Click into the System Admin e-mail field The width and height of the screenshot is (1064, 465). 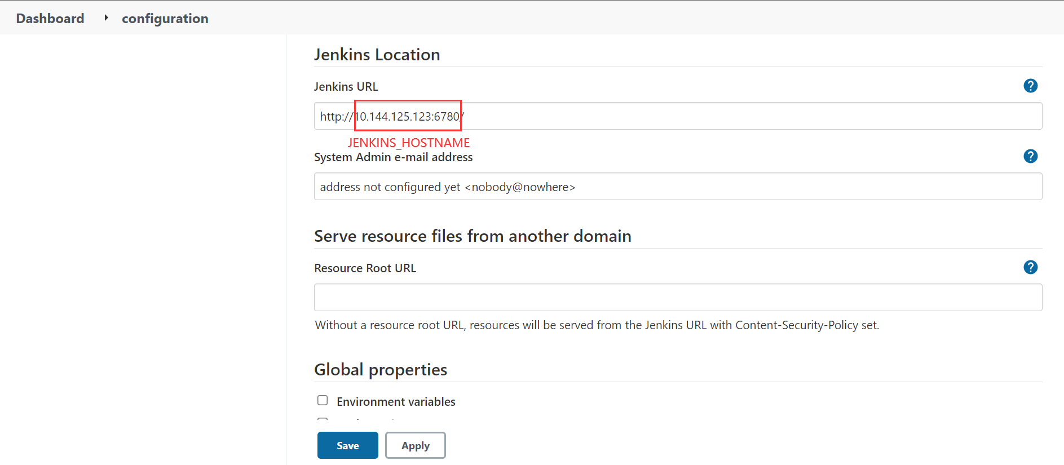click(678, 187)
